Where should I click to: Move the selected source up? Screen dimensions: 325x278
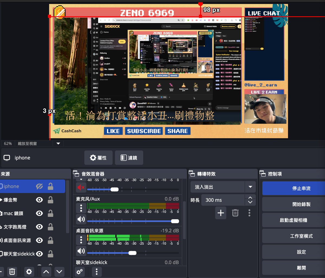(46, 272)
